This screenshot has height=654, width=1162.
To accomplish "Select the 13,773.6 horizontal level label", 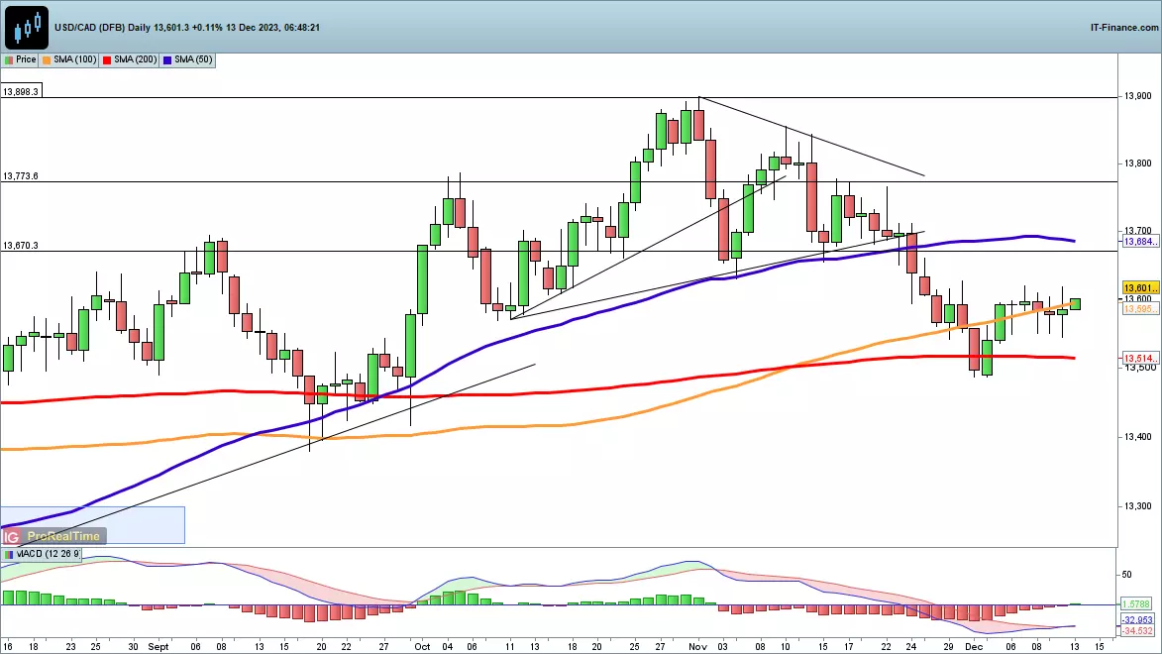I will 21,175.
